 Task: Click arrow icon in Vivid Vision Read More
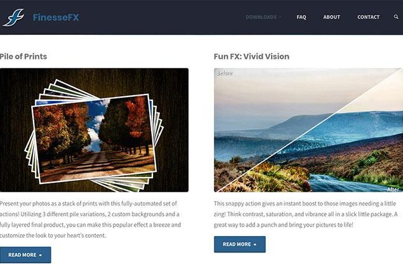[255, 244]
